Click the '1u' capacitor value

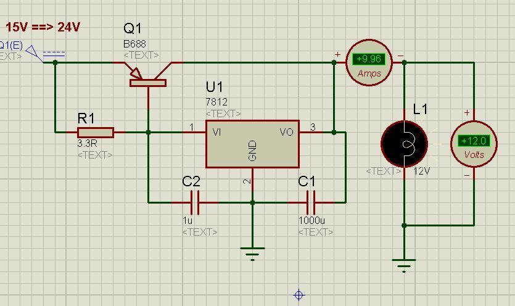tap(187, 220)
